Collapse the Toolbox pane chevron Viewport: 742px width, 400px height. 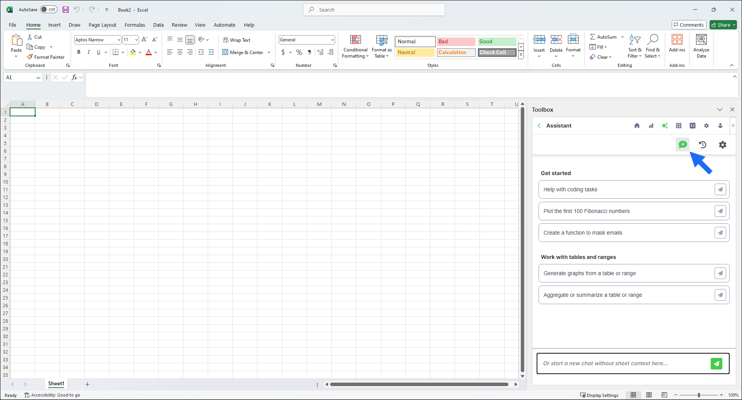(720, 110)
